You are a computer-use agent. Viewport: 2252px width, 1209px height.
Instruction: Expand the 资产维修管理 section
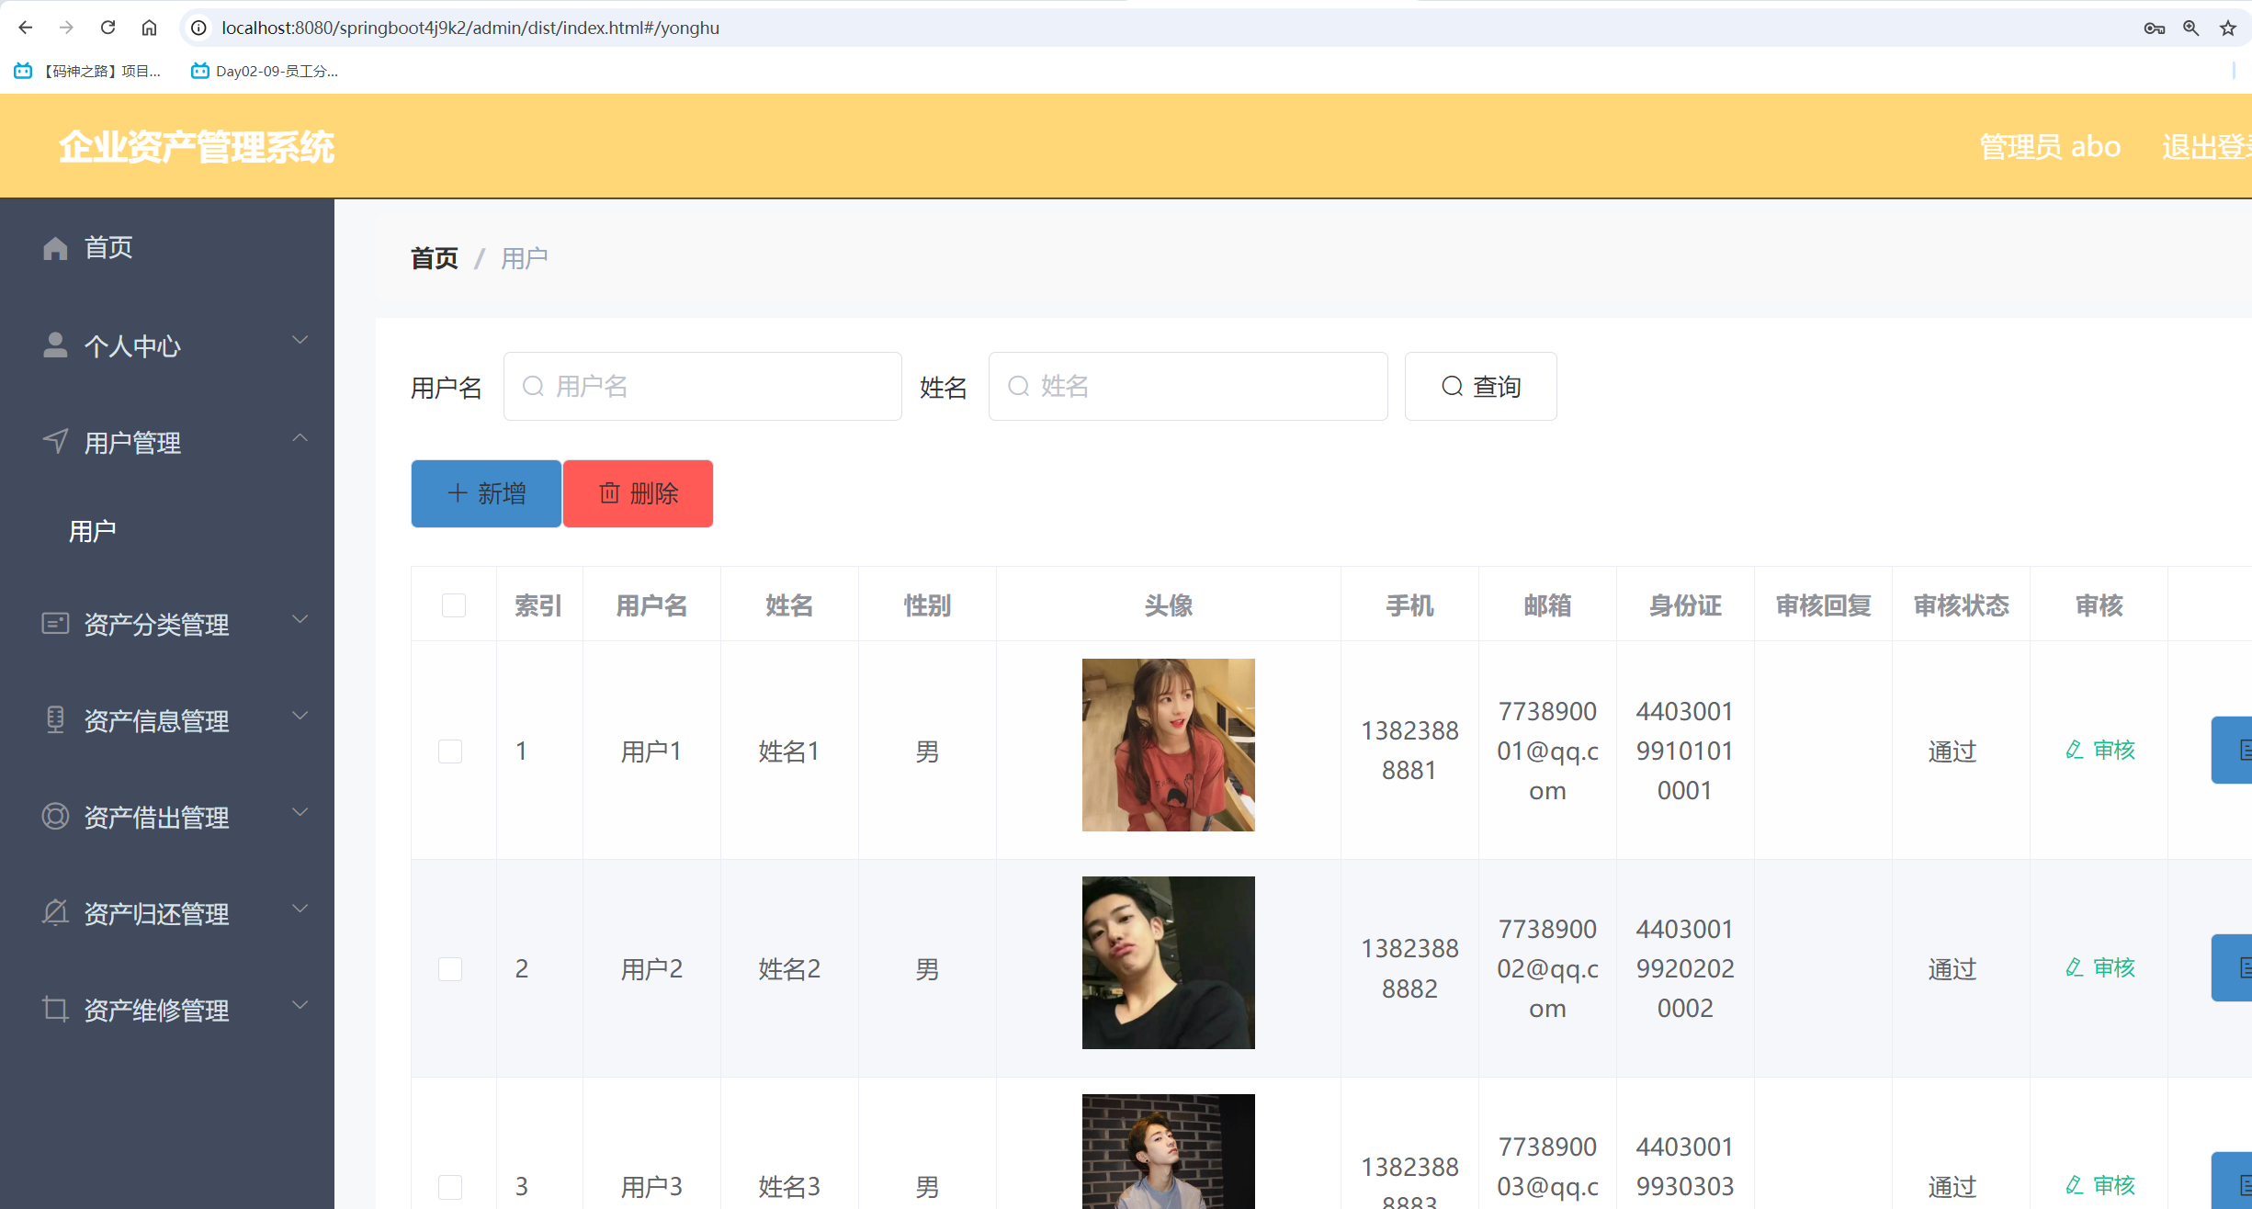(300, 1005)
